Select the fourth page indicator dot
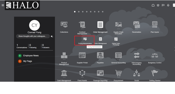The image size is (175, 94). [87, 12]
